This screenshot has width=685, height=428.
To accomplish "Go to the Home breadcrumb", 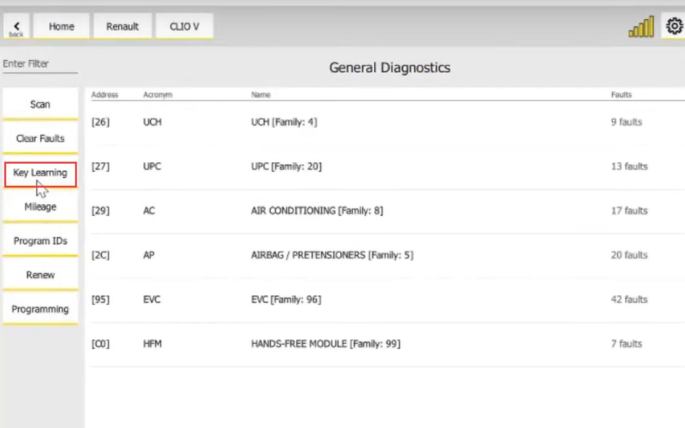I will pyautogui.click(x=62, y=26).
